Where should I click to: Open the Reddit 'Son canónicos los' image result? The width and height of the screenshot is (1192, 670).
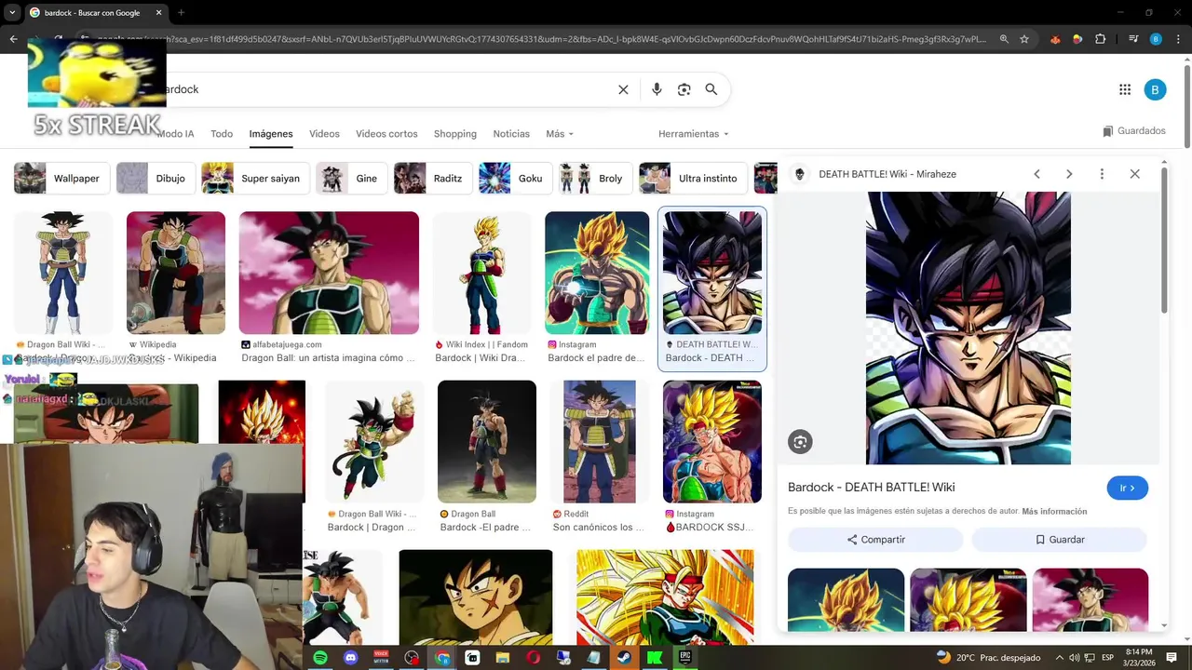[x=599, y=442]
